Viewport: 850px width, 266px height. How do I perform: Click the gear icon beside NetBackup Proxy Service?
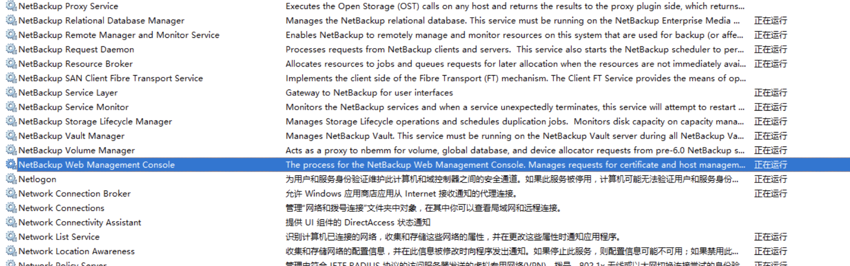click(11, 6)
